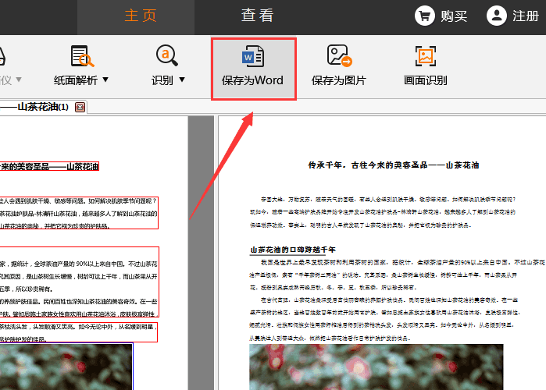
Task: Select the 山茶花油(1) document tab
Action: [x=39, y=107]
